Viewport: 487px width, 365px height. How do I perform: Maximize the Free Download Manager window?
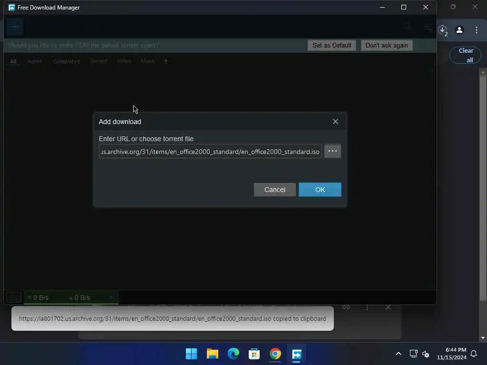point(404,7)
